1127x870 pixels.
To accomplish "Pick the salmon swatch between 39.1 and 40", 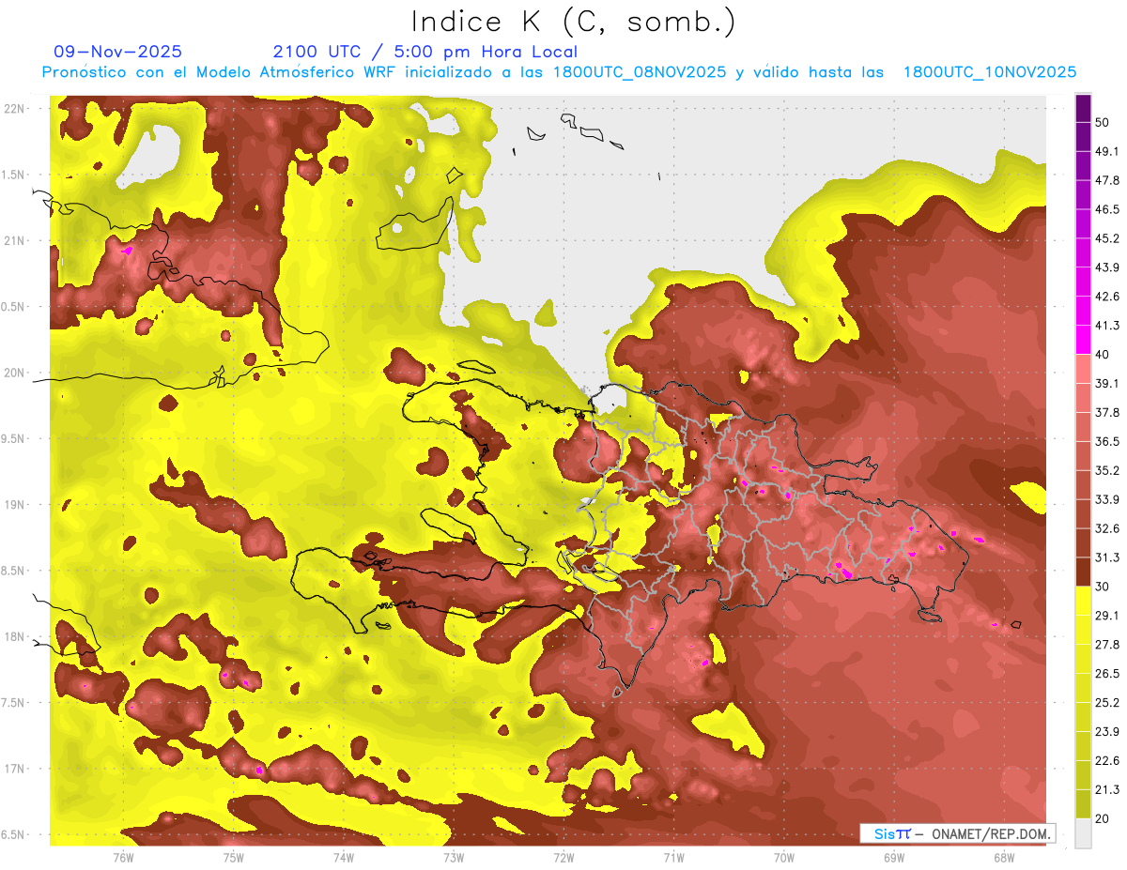I will pyautogui.click(x=1084, y=369).
